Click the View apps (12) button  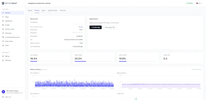(110, 27)
